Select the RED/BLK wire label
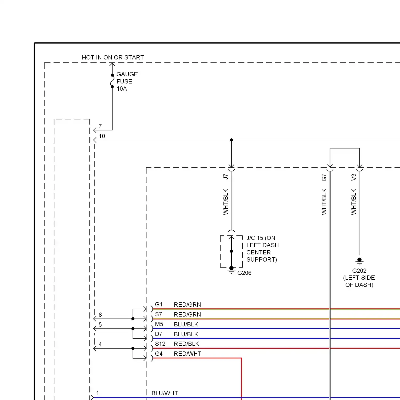The height and width of the screenshot is (400, 400). tap(186, 344)
